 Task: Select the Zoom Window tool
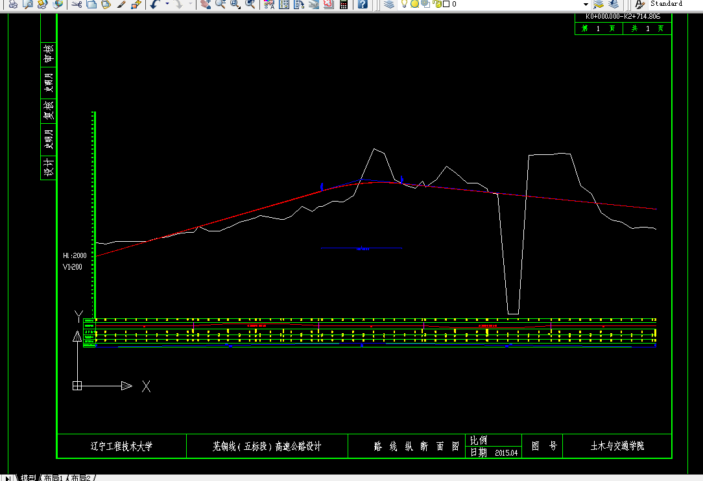coord(235,4)
